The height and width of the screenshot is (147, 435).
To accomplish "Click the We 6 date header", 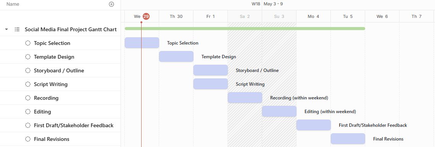I will pos(382,16).
